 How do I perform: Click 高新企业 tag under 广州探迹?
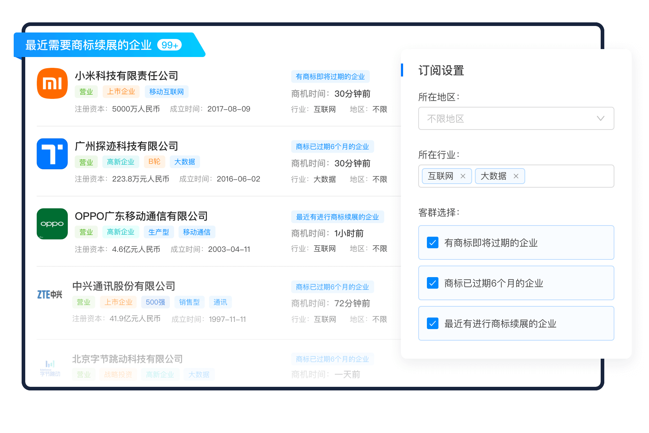121,162
